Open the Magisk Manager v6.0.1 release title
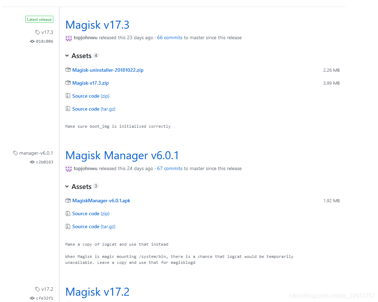Viewport: 378px width, 302px height. coord(122,155)
